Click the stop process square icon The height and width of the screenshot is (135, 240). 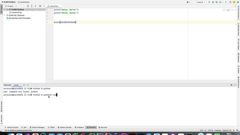coord(226,2)
